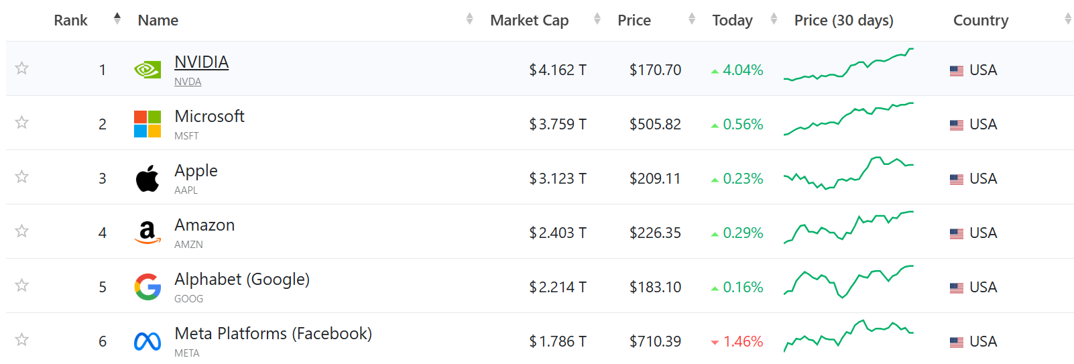Viewport: 1074px width, 364px height.
Task: Click the USA flag in Meta row
Action: [957, 342]
